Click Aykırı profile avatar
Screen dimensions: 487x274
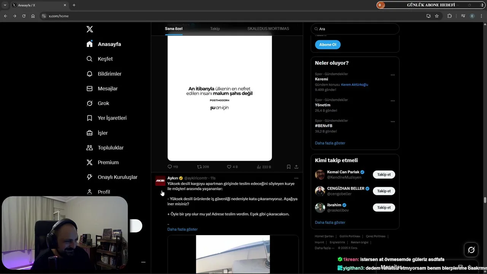click(160, 181)
